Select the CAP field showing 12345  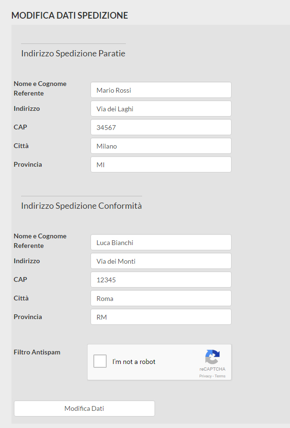tap(160, 279)
